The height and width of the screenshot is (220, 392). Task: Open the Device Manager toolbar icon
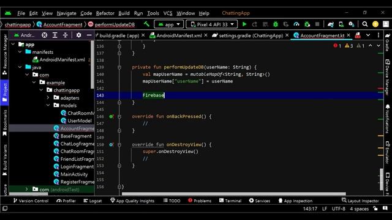point(341,24)
